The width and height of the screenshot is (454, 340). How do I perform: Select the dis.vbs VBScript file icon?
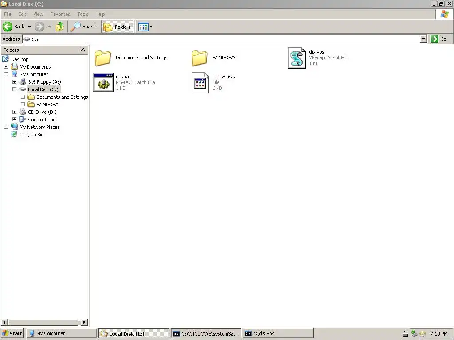tap(297, 58)
